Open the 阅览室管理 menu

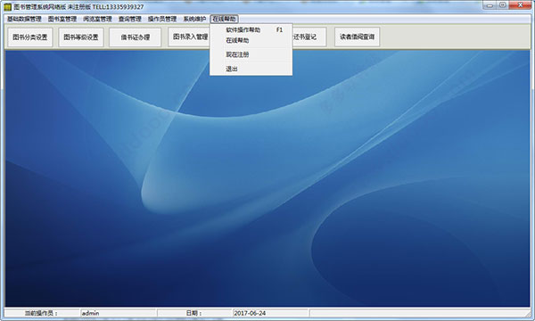97,19
